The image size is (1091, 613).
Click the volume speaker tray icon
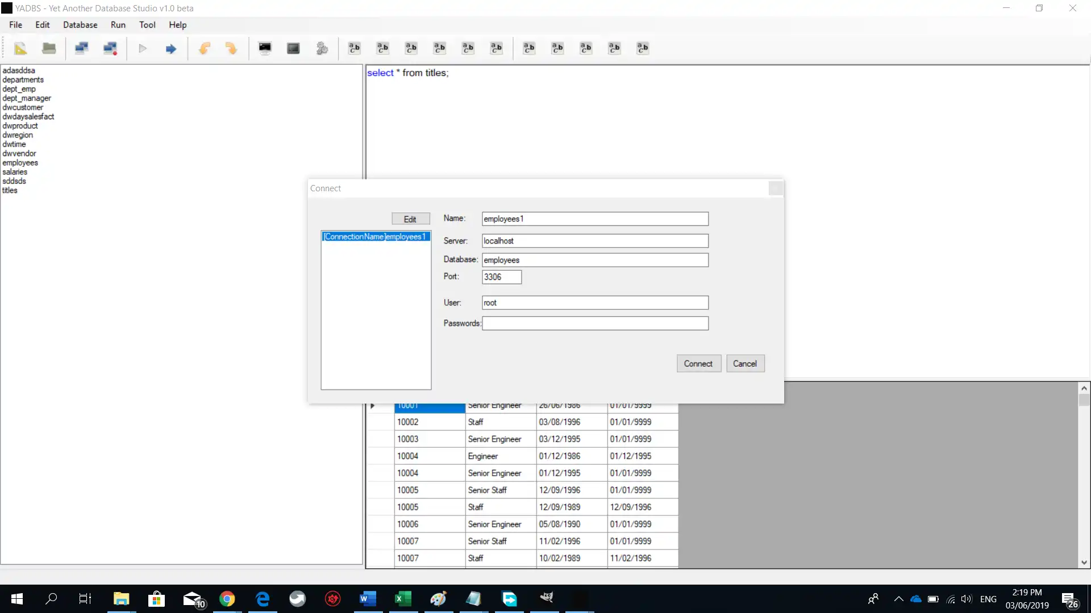point(967,599)
